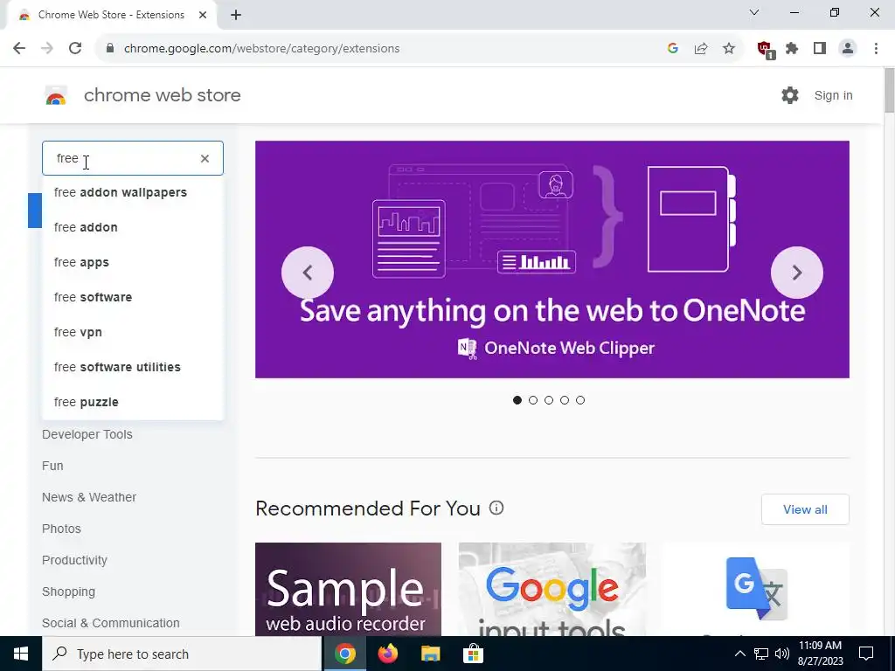
Task: Open Productivity category
Action: [75, 560]
